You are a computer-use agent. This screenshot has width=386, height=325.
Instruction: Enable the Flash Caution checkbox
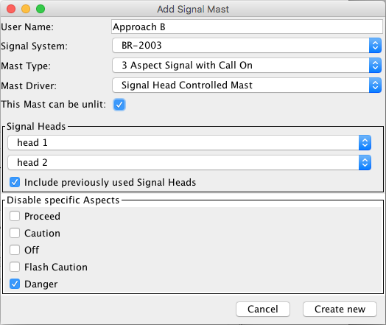(x=15, y=267)
